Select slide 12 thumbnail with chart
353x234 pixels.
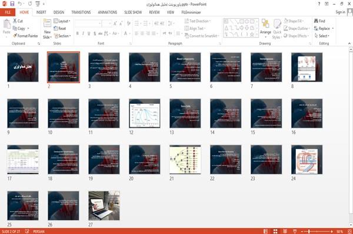pos(145,114)
